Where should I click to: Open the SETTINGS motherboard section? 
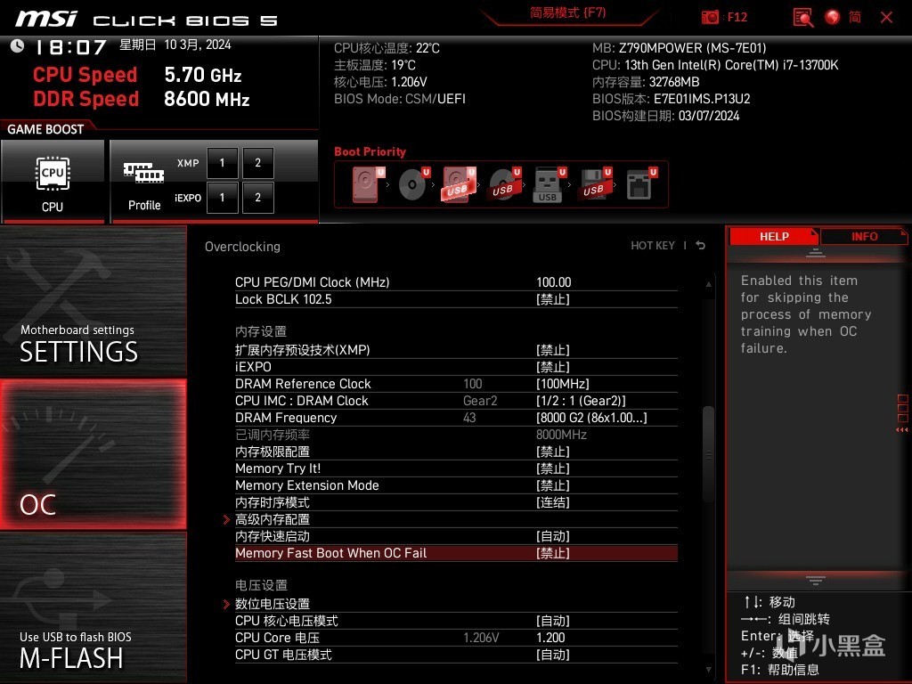click(x=93, y=301)
